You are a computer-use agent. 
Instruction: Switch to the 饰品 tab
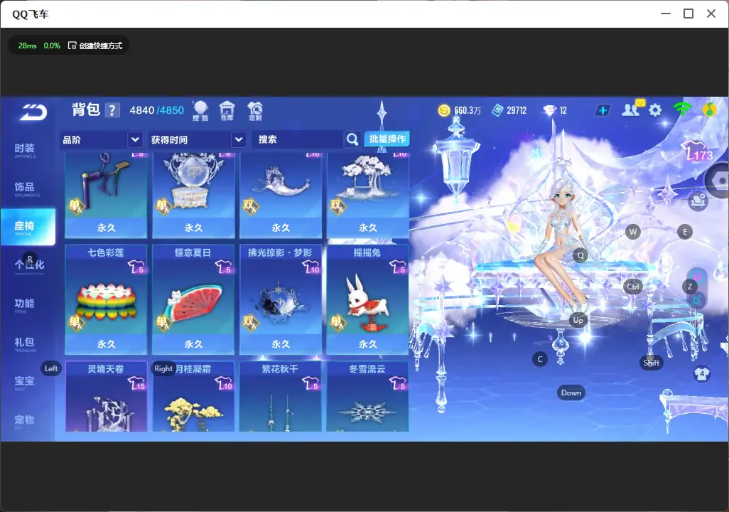(x=24, y=188)
